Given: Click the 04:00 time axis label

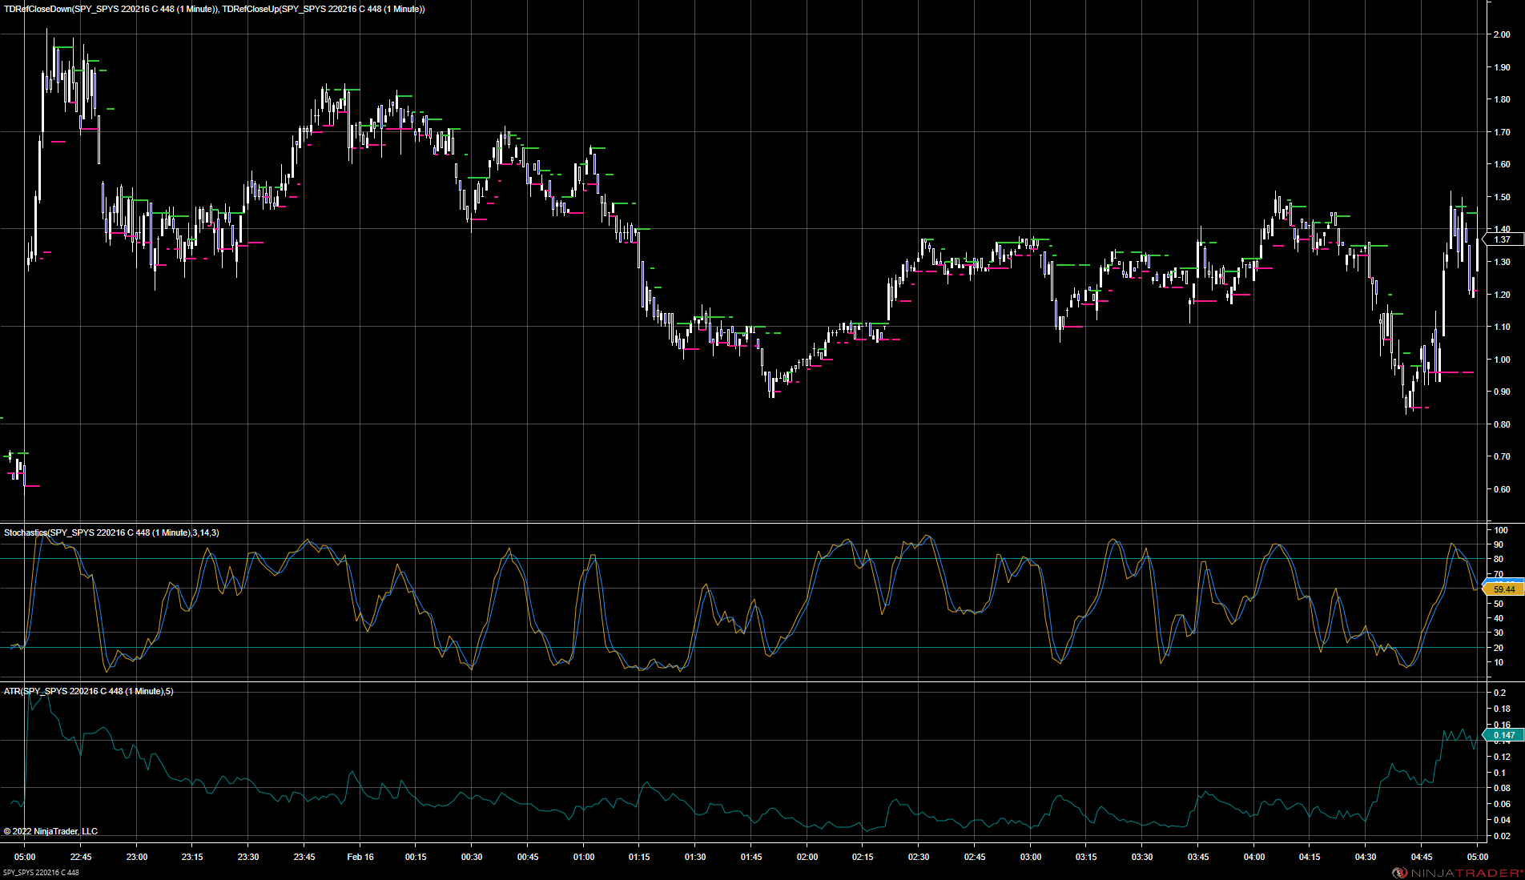Looking at the screenshot, I should click(1254, 857).
